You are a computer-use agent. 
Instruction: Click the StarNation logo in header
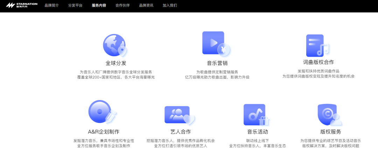tap(22, 6)
